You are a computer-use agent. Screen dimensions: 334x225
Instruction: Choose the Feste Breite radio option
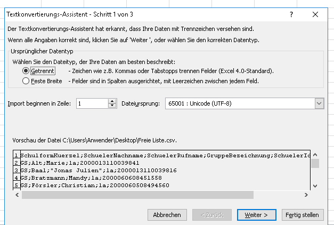pos(26,81)
